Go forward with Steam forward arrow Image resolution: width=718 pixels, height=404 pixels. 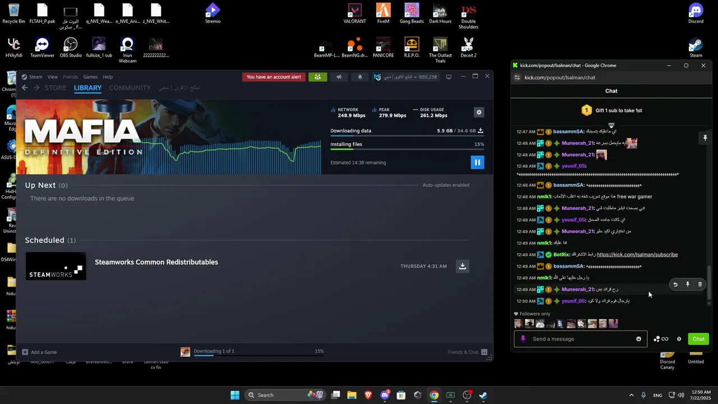36,88
